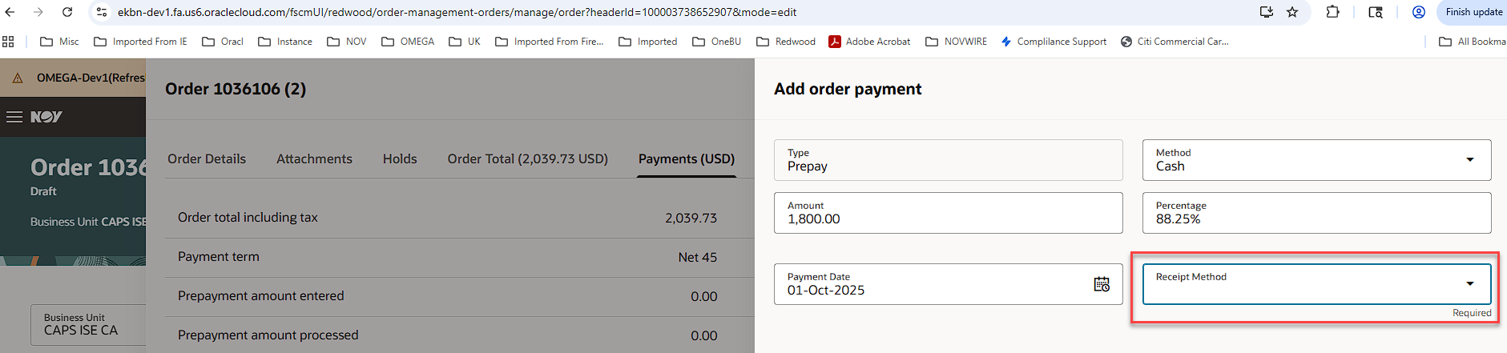
Task: Click the Draft status label
Action: (43, 191)
